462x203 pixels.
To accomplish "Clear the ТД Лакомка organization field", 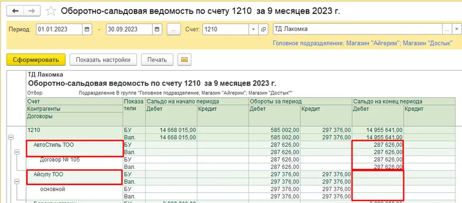I will [x=456, y=29].
